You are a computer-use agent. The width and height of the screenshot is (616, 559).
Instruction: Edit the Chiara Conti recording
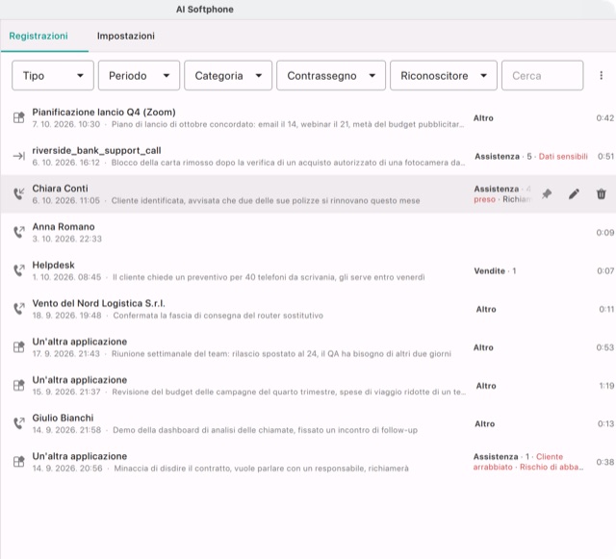[574, 193]
